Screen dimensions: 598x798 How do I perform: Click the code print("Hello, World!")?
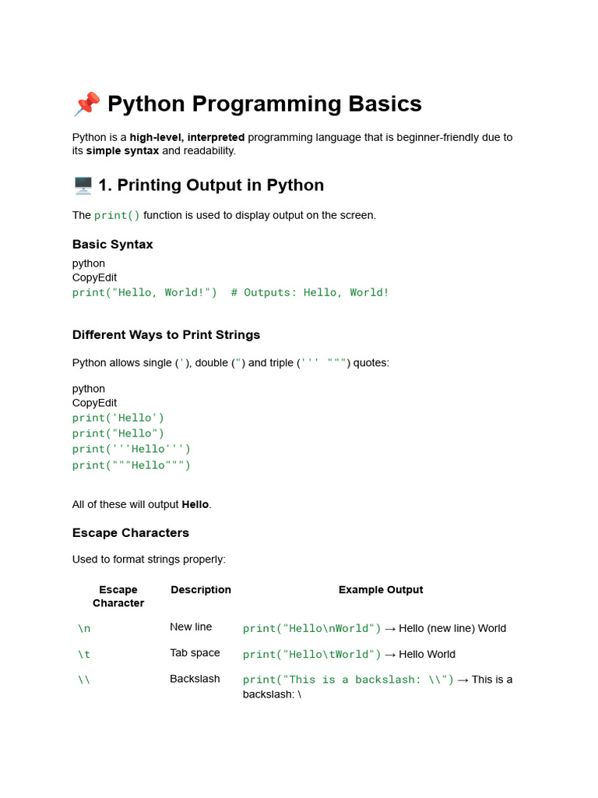pyautogui.click(x=144, y=293)
